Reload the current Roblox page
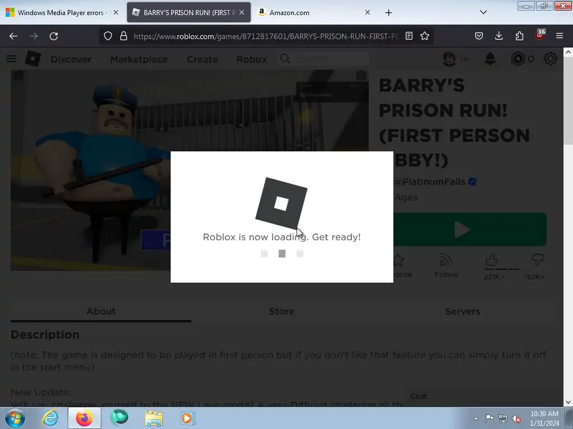This screenshot has height=429, width=573. (x=54, y=36)
